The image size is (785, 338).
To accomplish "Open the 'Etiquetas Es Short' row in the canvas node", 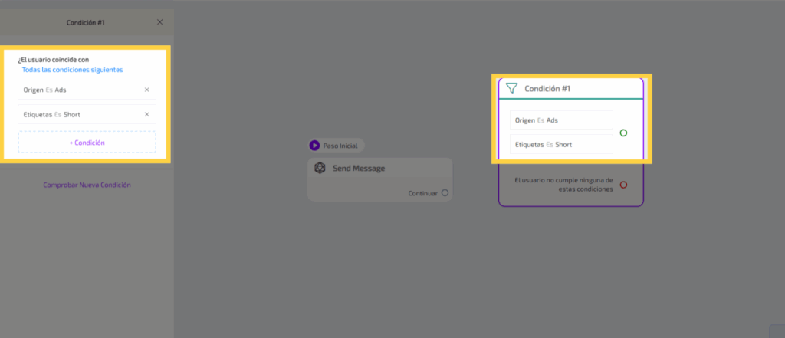I will click(x=561, y=144).
